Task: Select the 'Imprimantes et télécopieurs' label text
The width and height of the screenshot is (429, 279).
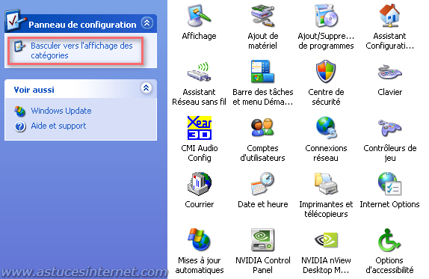Action: [x=326, y=209]
